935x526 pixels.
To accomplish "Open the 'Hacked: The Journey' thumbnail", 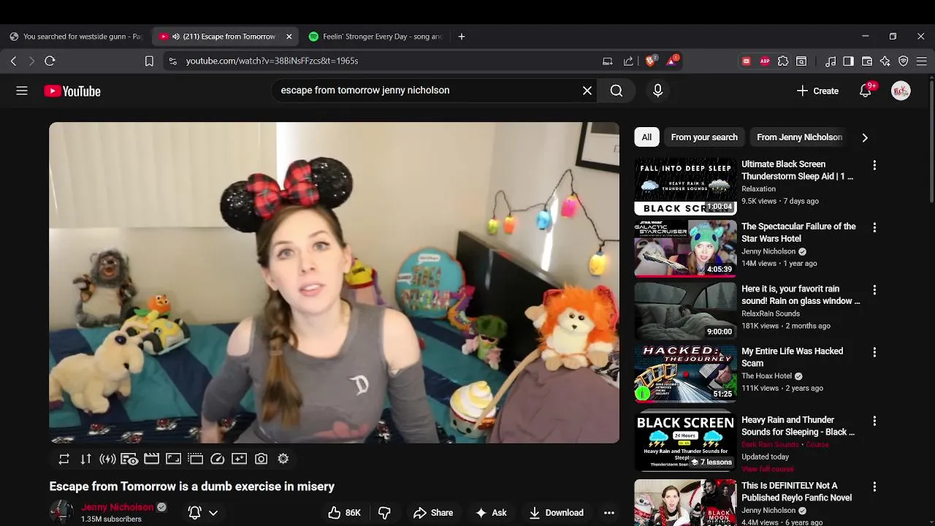I will click(x=685, y=373).
